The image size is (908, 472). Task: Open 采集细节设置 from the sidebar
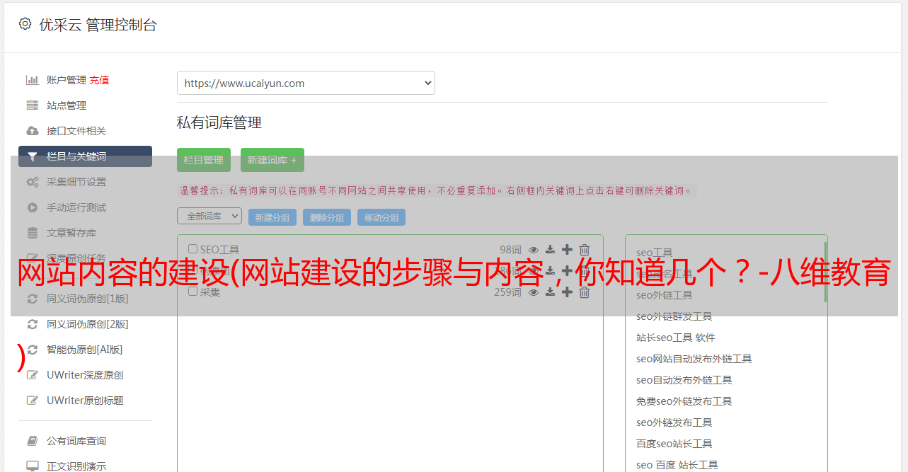coord(76,182)
